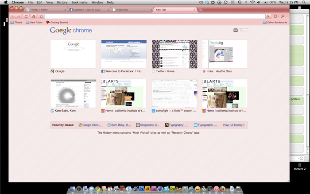Close the New Tab tab

click(194, 10)
